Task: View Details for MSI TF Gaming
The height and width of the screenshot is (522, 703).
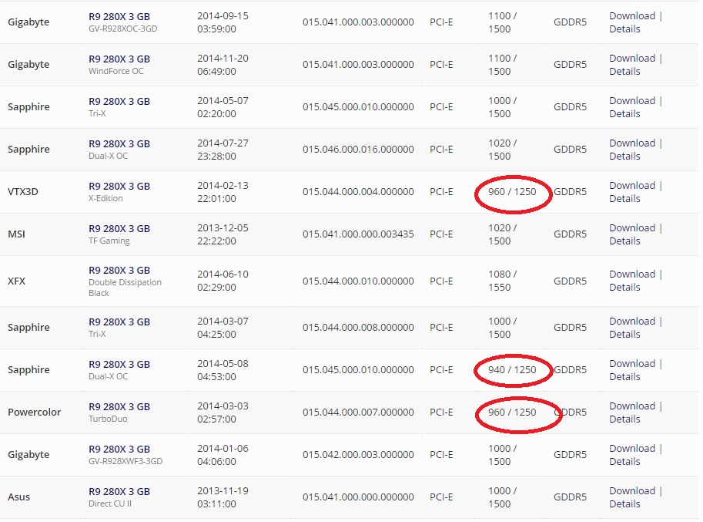Action: [x=624, y=241]
